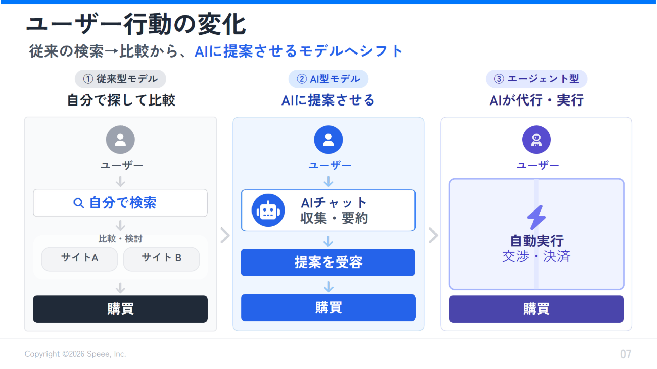Image resolution: width=657 pixels, height=369 pixels.
Task: Click the lightning bolt auto-execute icon
Action: [536, 218]
